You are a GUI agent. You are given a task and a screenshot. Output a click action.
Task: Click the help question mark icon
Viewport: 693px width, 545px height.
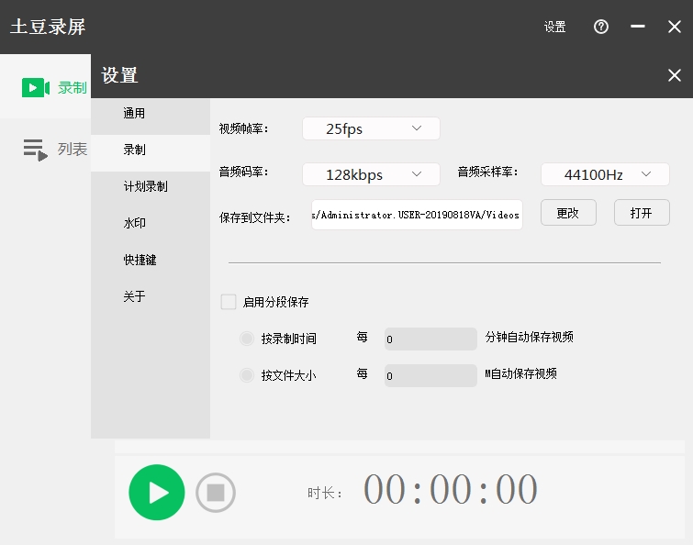tap(601, 27)
